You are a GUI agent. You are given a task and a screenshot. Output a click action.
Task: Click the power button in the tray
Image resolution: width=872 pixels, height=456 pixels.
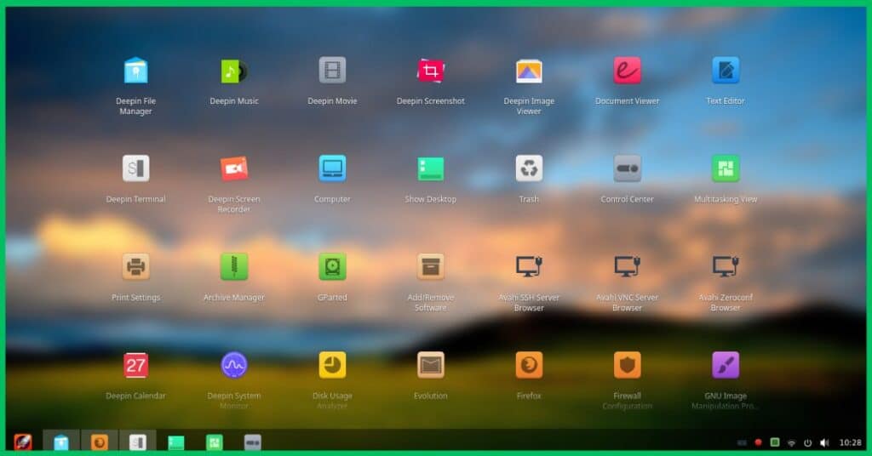807,442
